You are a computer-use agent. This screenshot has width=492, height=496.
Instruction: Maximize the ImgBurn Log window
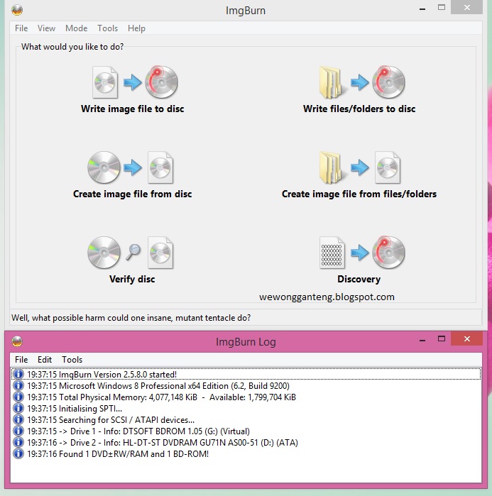(x=442, y=338)
